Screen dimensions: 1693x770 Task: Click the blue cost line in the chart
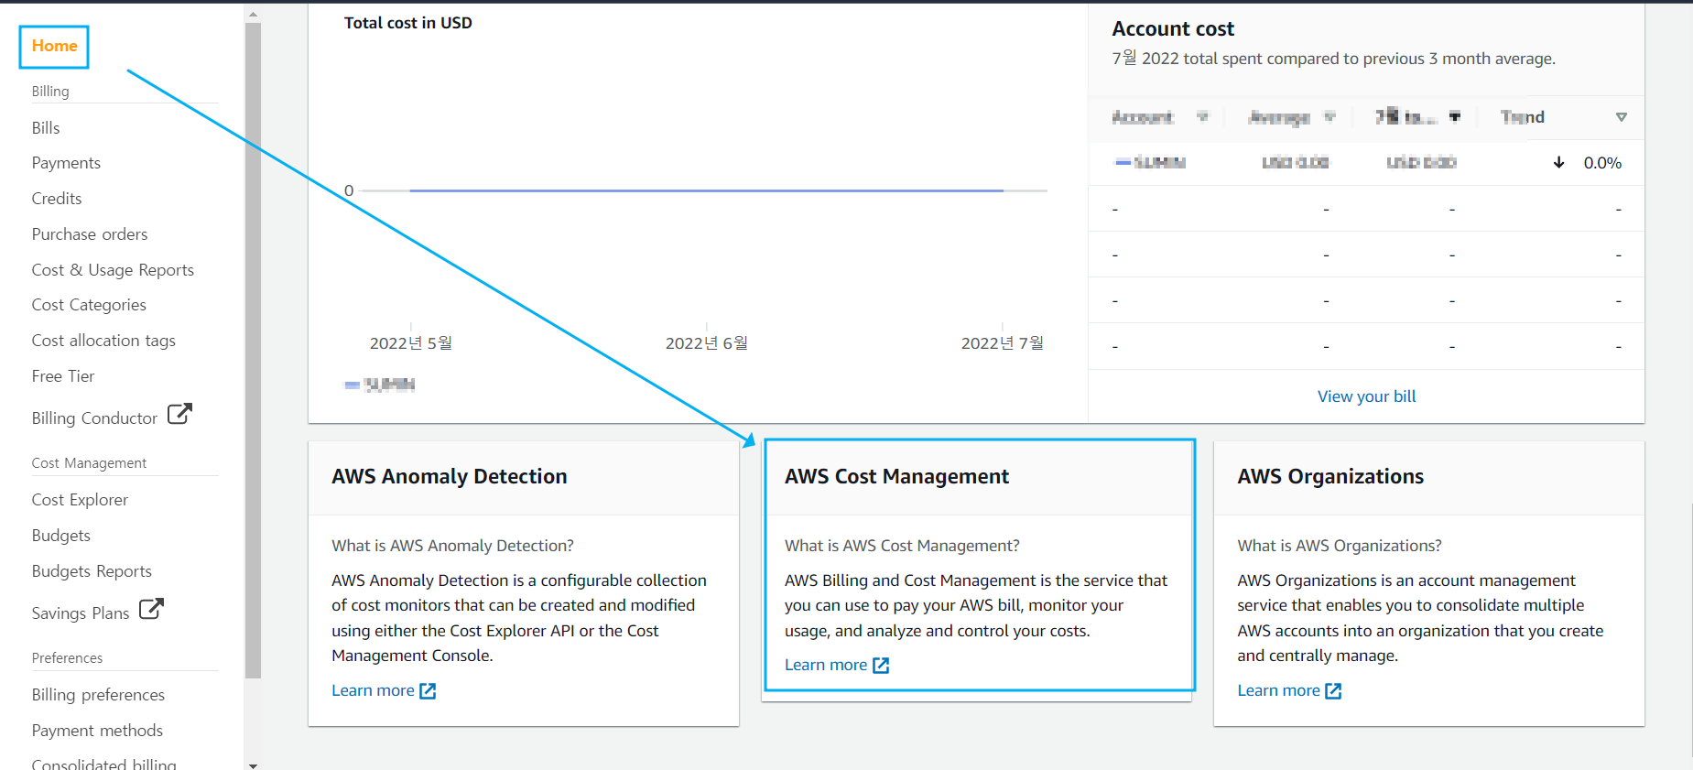(x=706, y=190)
